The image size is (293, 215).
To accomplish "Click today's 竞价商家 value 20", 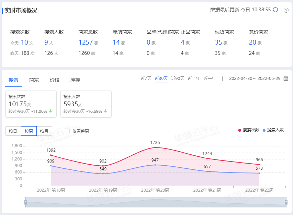I will [252, 42].
